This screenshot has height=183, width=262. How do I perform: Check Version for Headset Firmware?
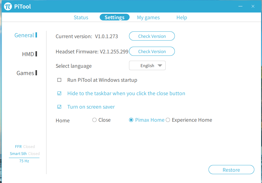(152, 51)
